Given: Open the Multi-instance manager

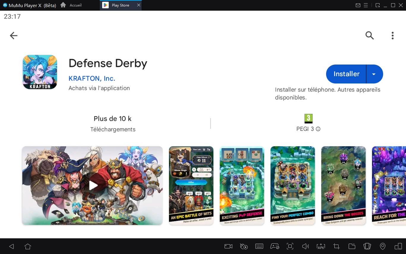Looking at the screenshot, I should click(x=377, y=5).
